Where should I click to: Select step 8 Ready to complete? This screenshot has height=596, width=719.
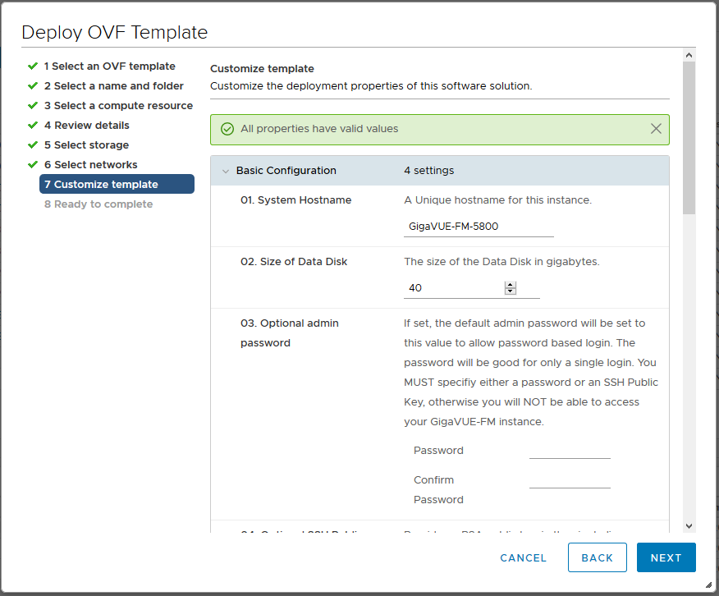pyautogui.click(x=98, y=204)
